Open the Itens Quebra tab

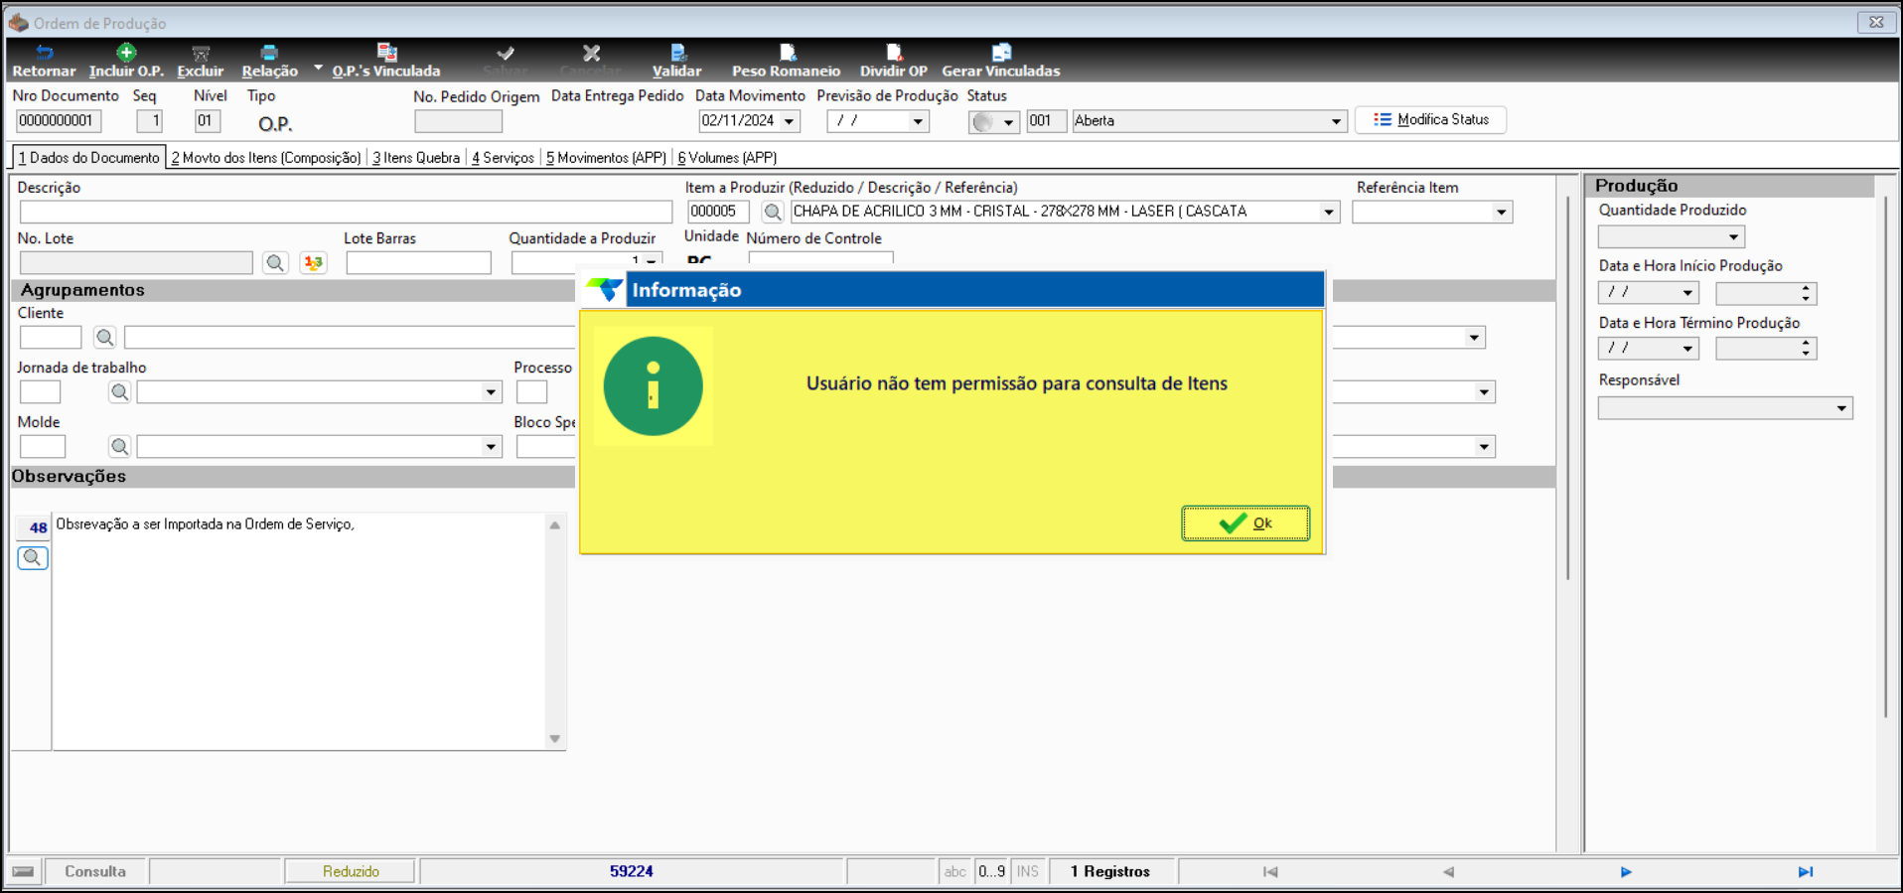tap(416, 158)
